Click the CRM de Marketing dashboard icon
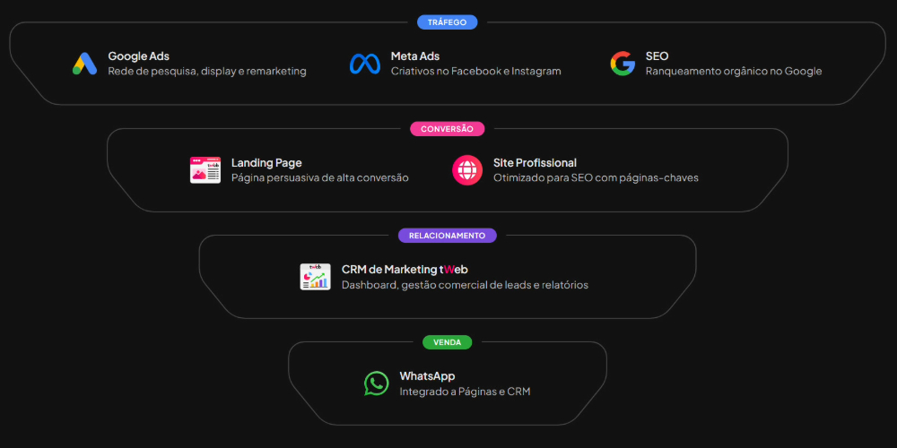 [x=316, y=277]
